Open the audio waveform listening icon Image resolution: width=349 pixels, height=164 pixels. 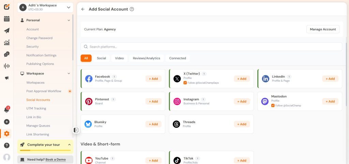click(7, 66)
